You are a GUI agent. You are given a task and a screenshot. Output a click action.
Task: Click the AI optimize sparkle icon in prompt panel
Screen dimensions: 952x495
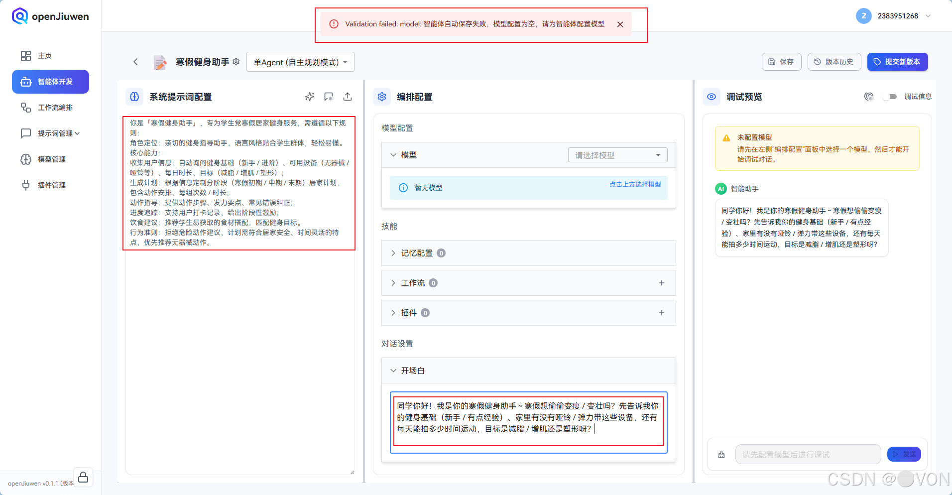tap(310, 97)
